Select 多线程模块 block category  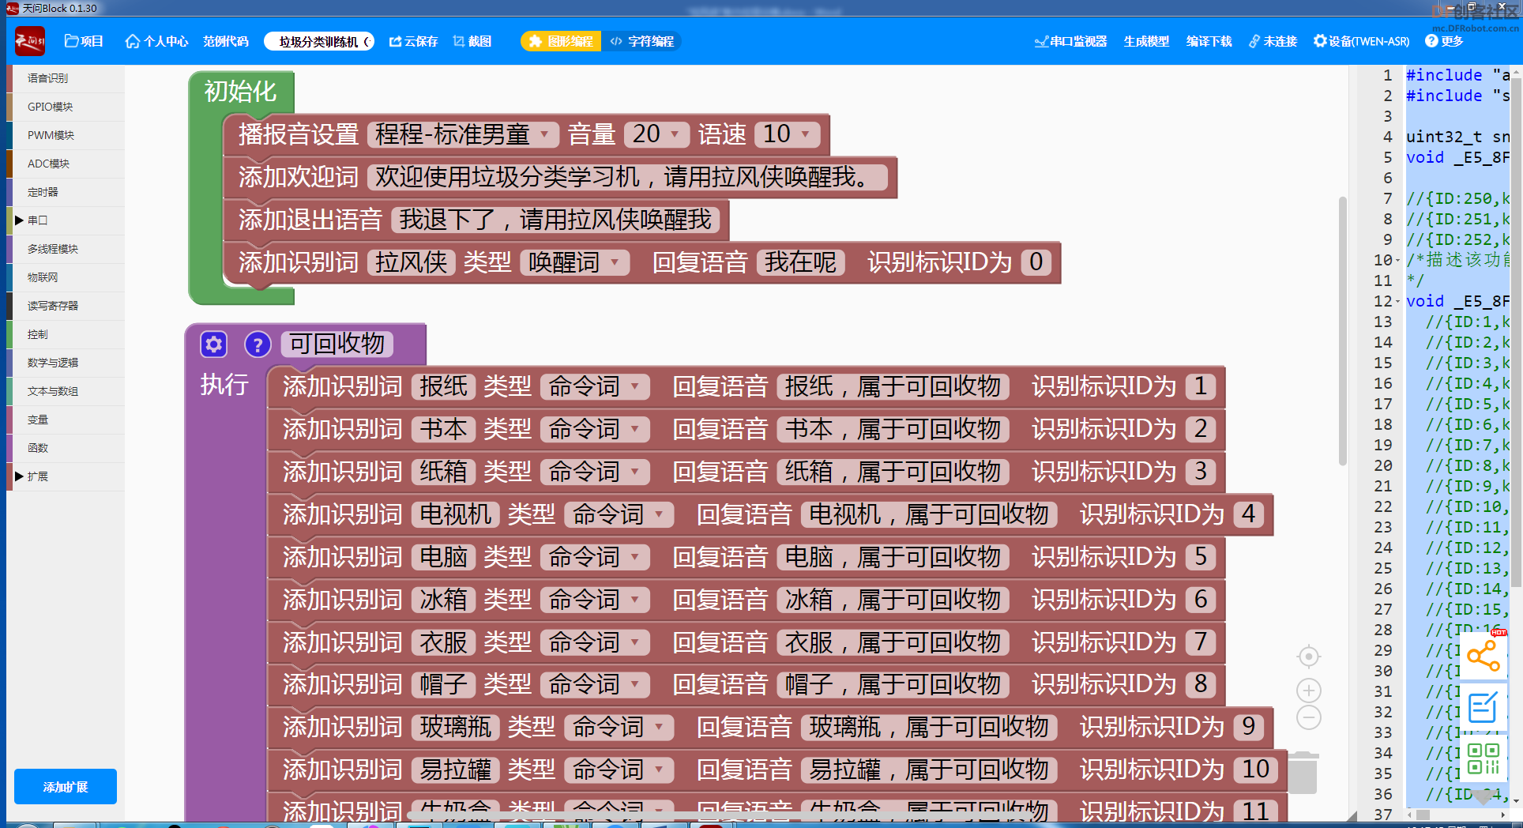click(x=66, y=249)
